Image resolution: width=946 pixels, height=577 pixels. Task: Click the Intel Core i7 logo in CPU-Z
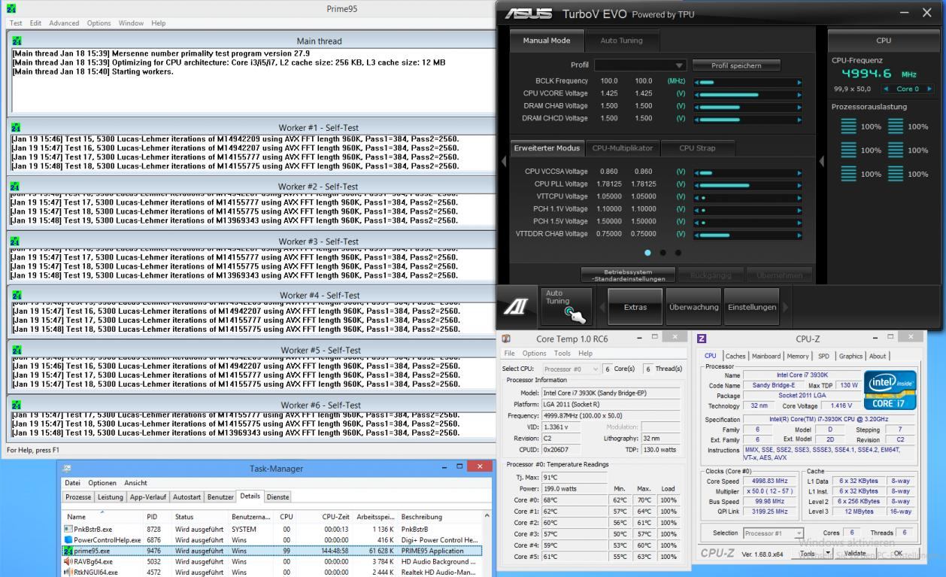tap(890, 390)
